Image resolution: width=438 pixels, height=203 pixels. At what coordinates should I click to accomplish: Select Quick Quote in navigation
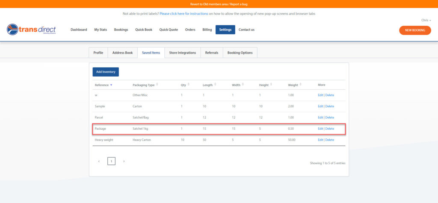(169, 30)
